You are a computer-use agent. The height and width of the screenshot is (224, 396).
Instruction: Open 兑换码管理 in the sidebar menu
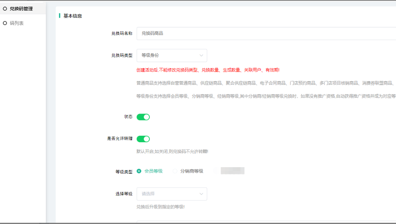coord(21,9)
